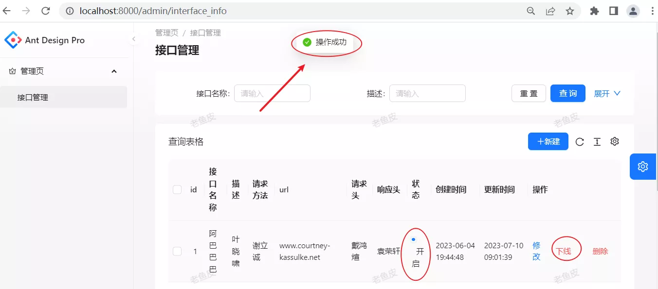The width and height of the screenshot is (658, 289).
Task: Click the 响应头 column header
Action: coord(388,189)
